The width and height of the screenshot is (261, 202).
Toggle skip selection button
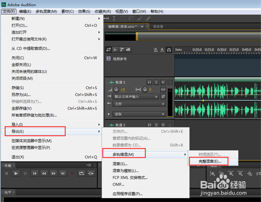pyautogui.click(x=91, y=173)
